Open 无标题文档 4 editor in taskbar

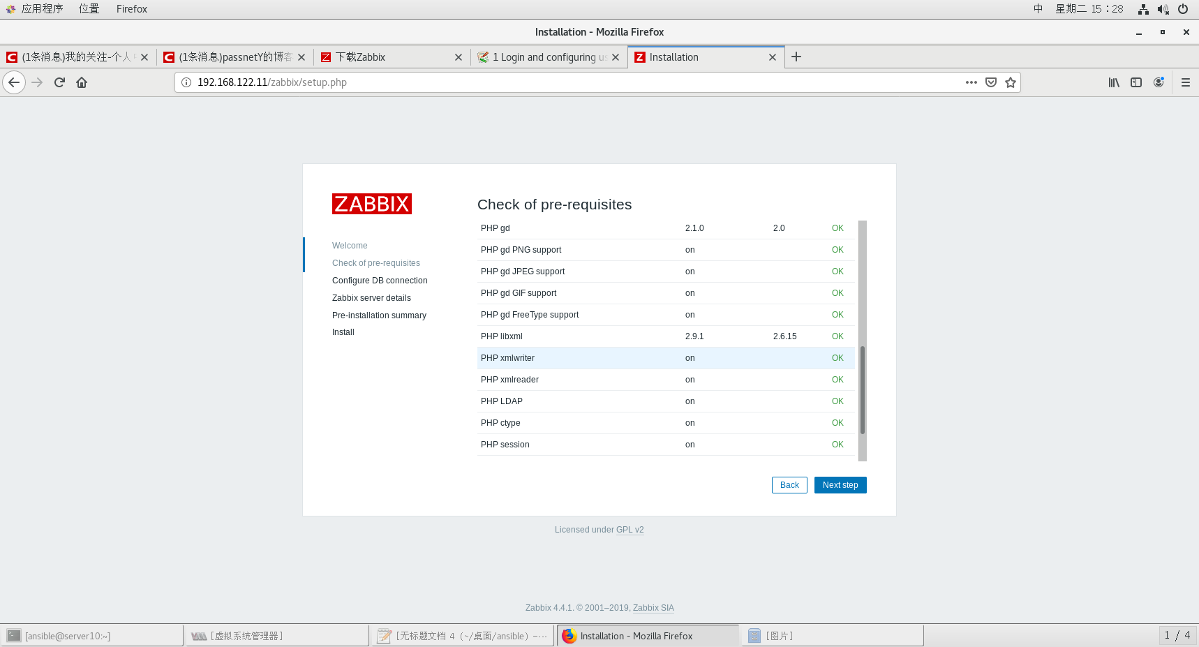pos(463,636)
